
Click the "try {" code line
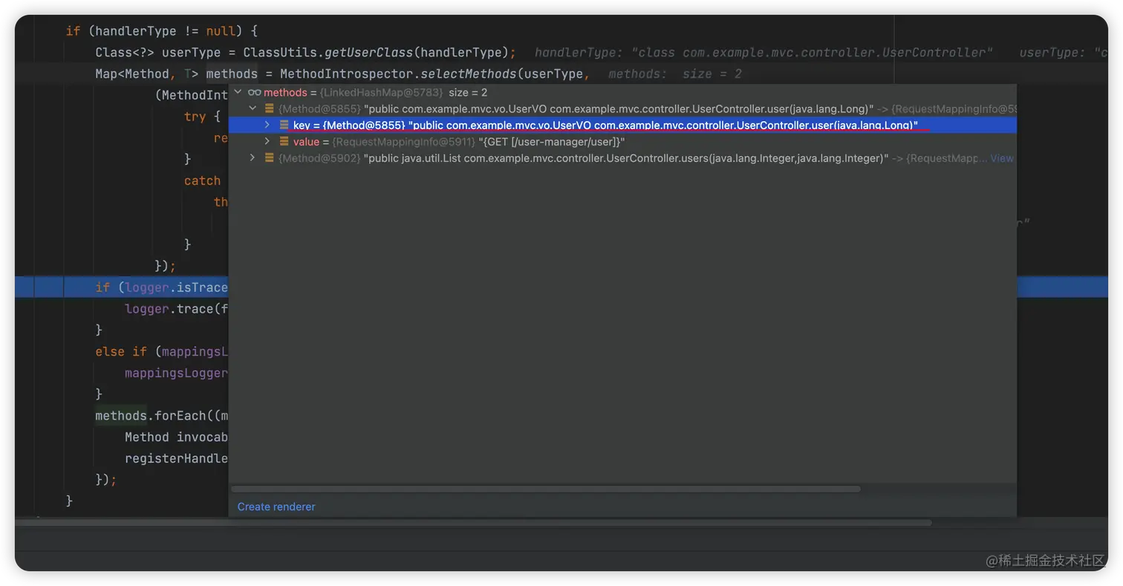202,117
